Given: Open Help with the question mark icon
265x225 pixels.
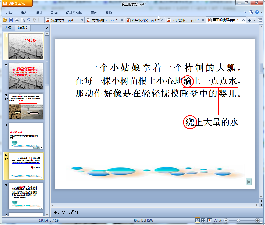Looking at the screenshot, I should point(257,12).
